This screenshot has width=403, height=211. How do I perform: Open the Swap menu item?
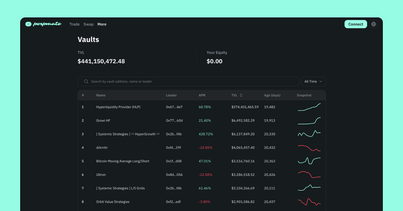[89, 24]
